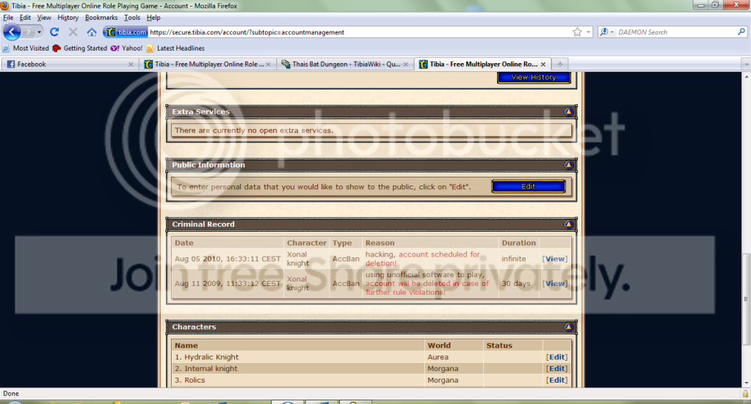Open the Edit menu
The image size is (751, 404).
25,18
